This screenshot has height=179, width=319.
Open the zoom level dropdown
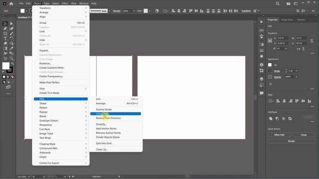[29, 177]
